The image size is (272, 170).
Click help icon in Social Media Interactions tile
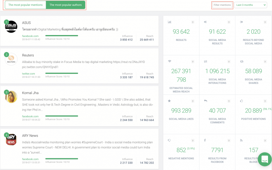(229, 62)
